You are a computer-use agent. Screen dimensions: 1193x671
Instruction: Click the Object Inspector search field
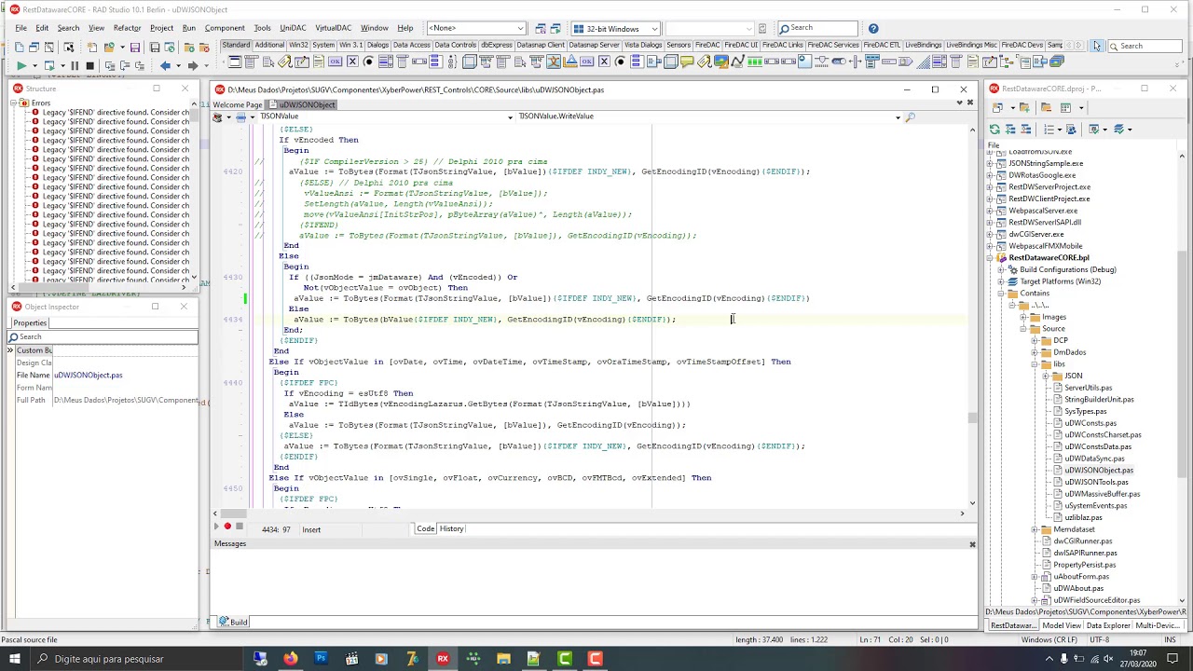tap(103, 336)
